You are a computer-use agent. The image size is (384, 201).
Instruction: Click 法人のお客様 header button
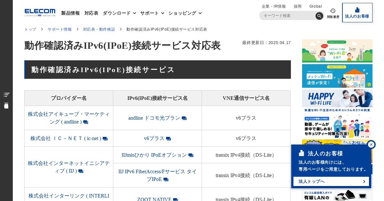click(x=357, y=13)
